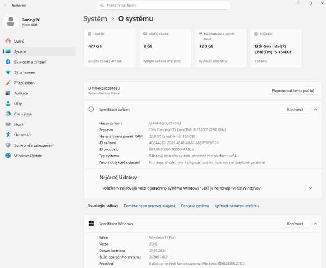The image size is (326, 268).
Task: Click the Windows Update icon
Action: click(x=8, y=156)
